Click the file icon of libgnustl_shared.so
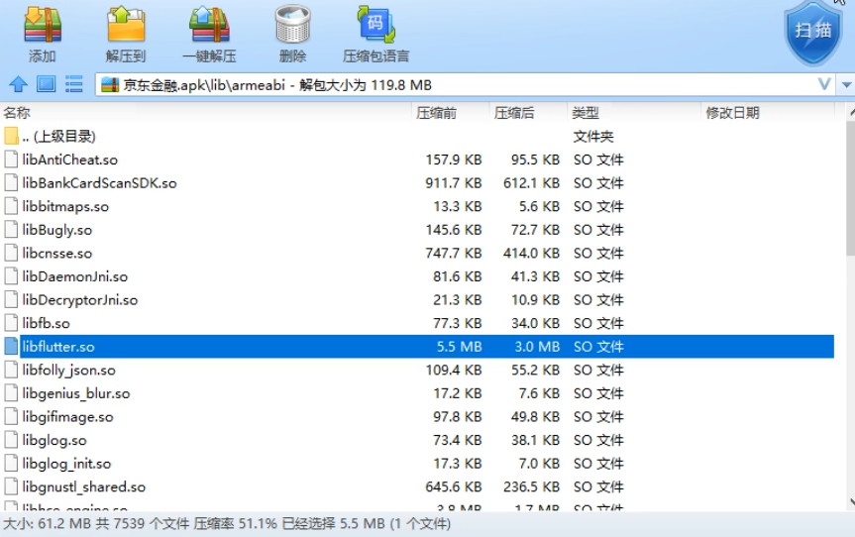The height and width of the screenshot is (537, 855). [x=11, y=486]
